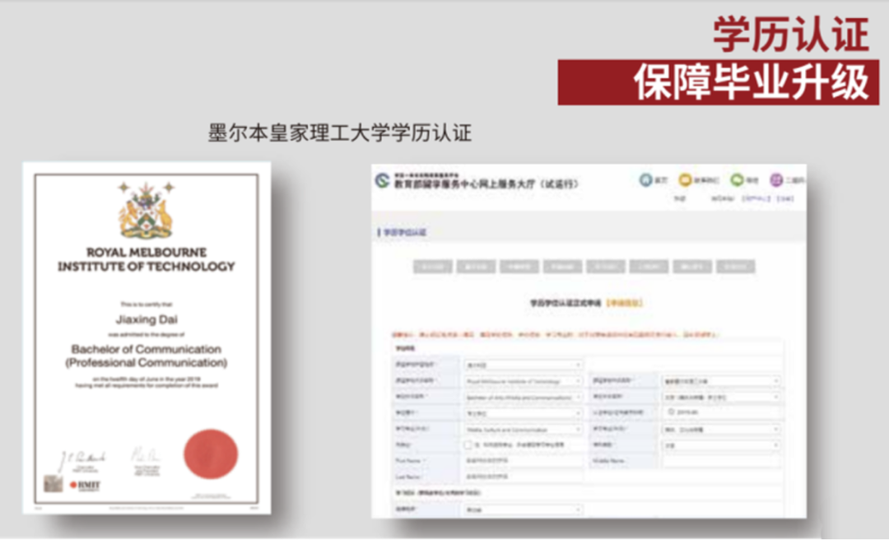This screenshot has width=889, height=540.
Task: Open the Media, Culture and Communication dropdown
Action: click(x=524, y=430)
